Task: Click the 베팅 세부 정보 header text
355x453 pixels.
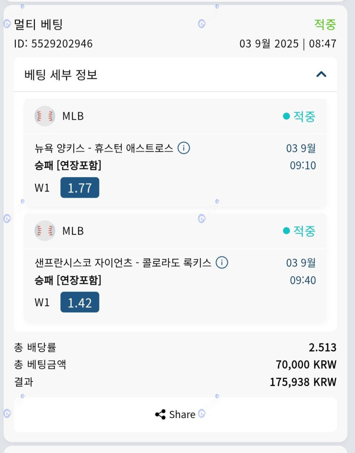Action: (61, 75)
